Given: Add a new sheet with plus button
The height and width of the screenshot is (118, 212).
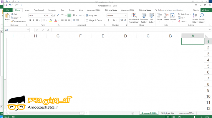Looking at the screenshot, I should (133, 113).
